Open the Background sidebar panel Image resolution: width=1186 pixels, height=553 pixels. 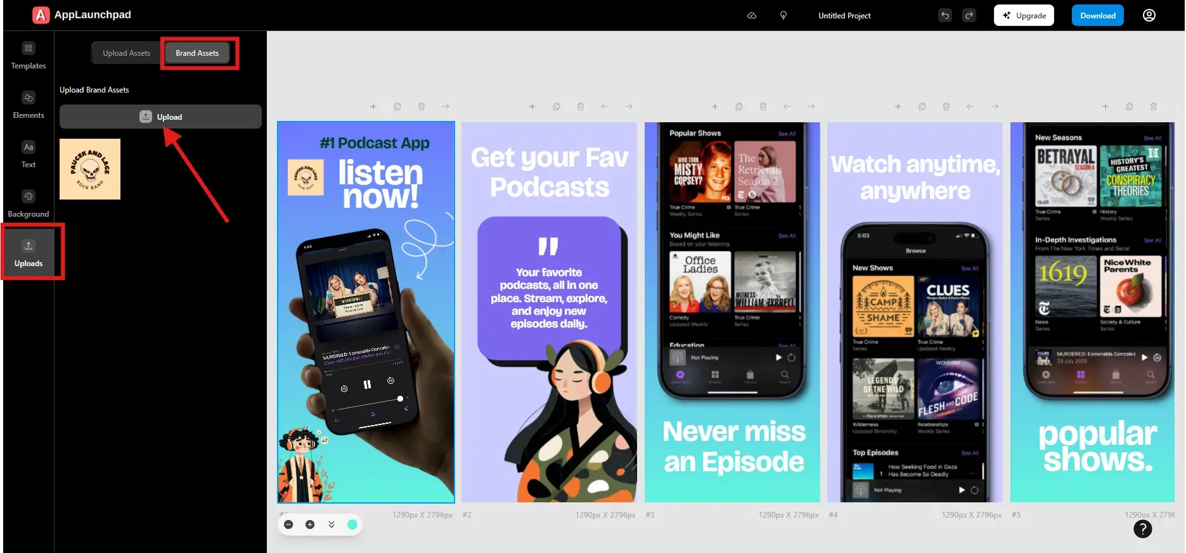[29, 204]
